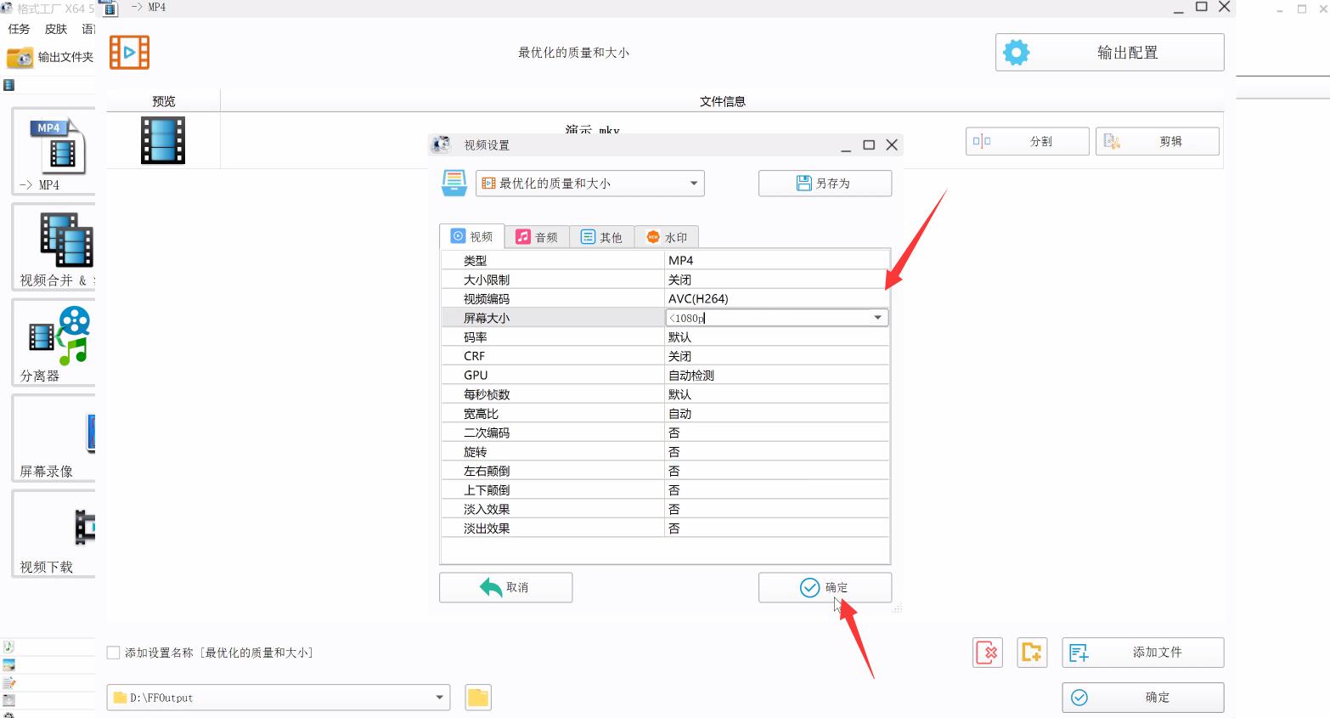Click the preview film thumbnail of 演示.mkv
This screenshot has width=1330, height=718.
[163, 140]
